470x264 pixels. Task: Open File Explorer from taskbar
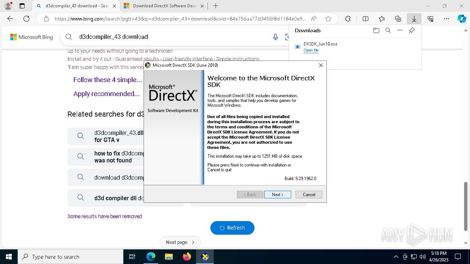[x=169, y=257]
